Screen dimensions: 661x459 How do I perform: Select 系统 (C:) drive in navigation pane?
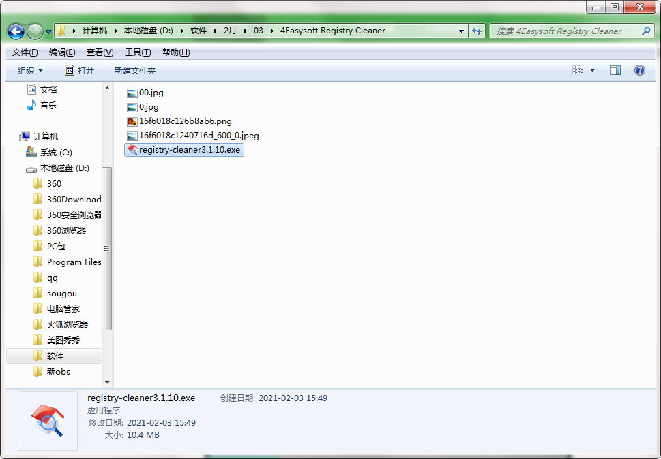coord(49,153)
